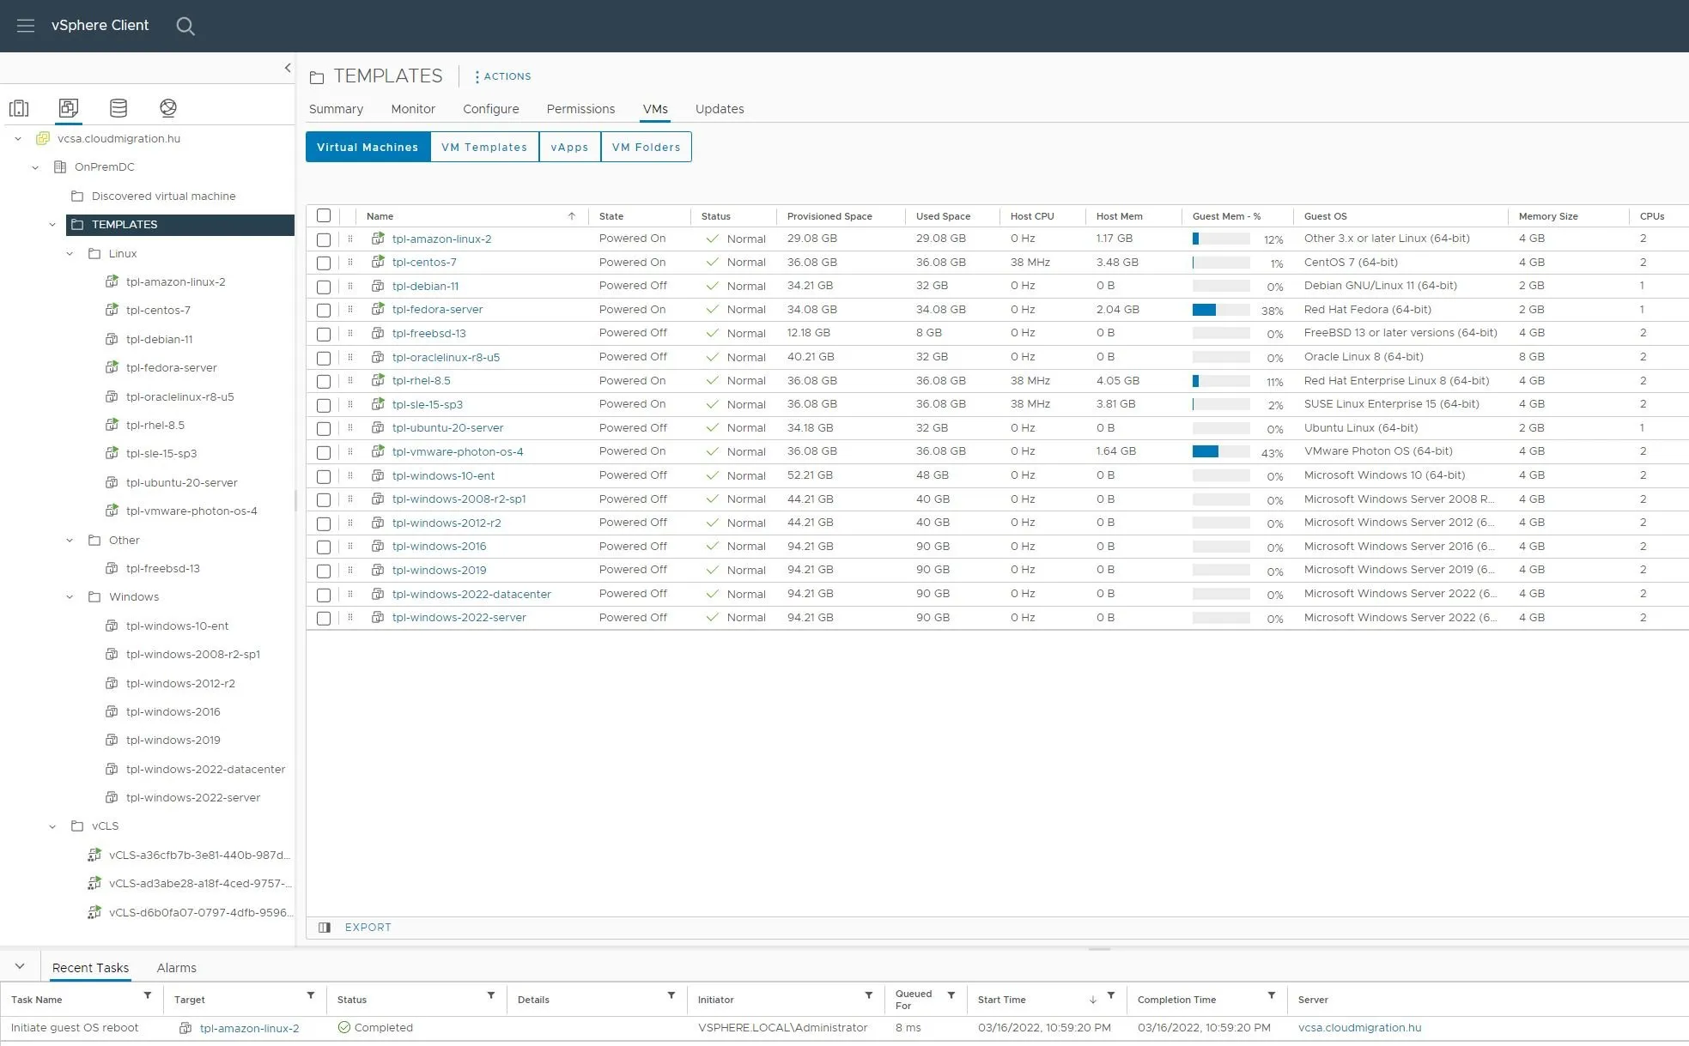The image size is (1689, 1046).
Task: Open the ACTIONS dropdown menu
Action: (x=503, y=76)
